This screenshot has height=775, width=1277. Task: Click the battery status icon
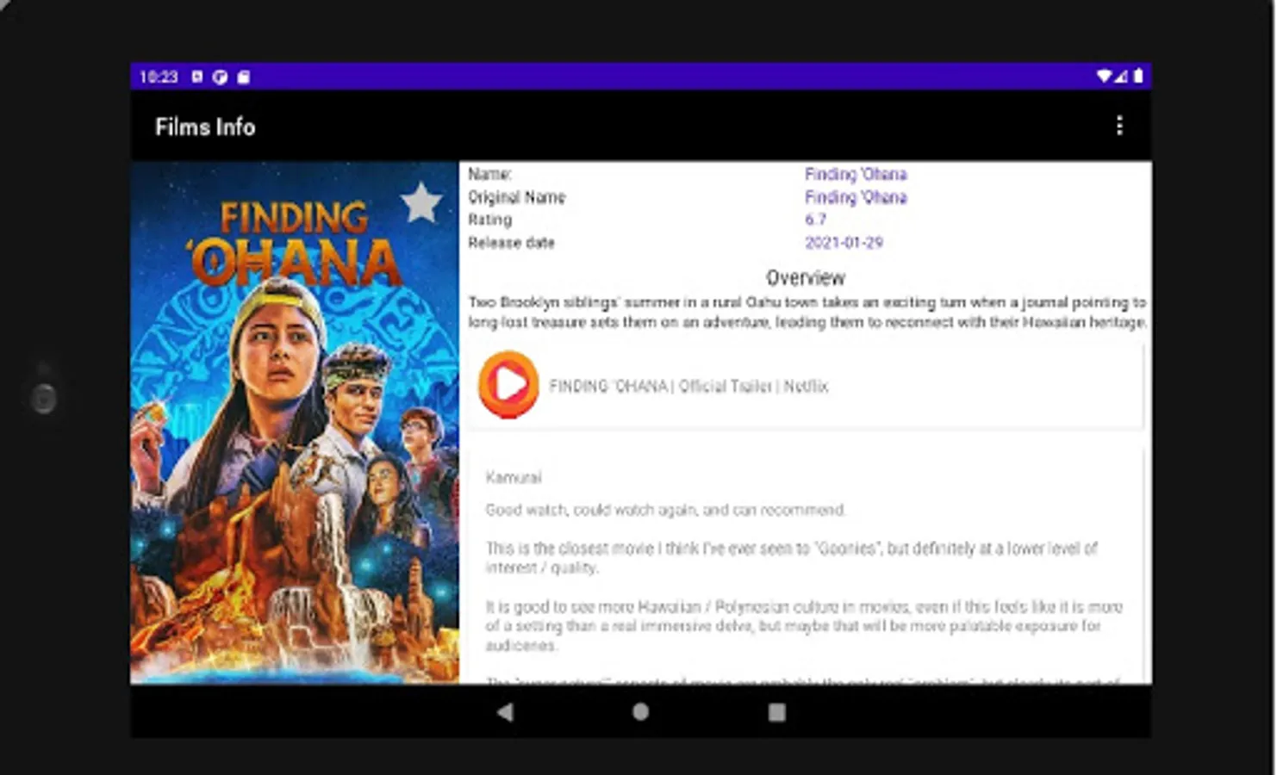(x=1138, y=76)
